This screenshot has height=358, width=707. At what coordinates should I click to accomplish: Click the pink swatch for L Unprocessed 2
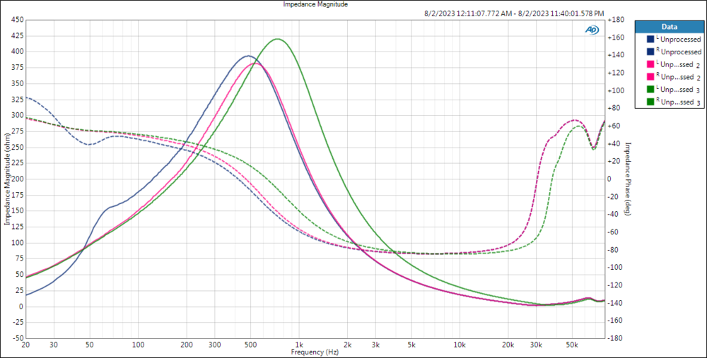(650, 64)
